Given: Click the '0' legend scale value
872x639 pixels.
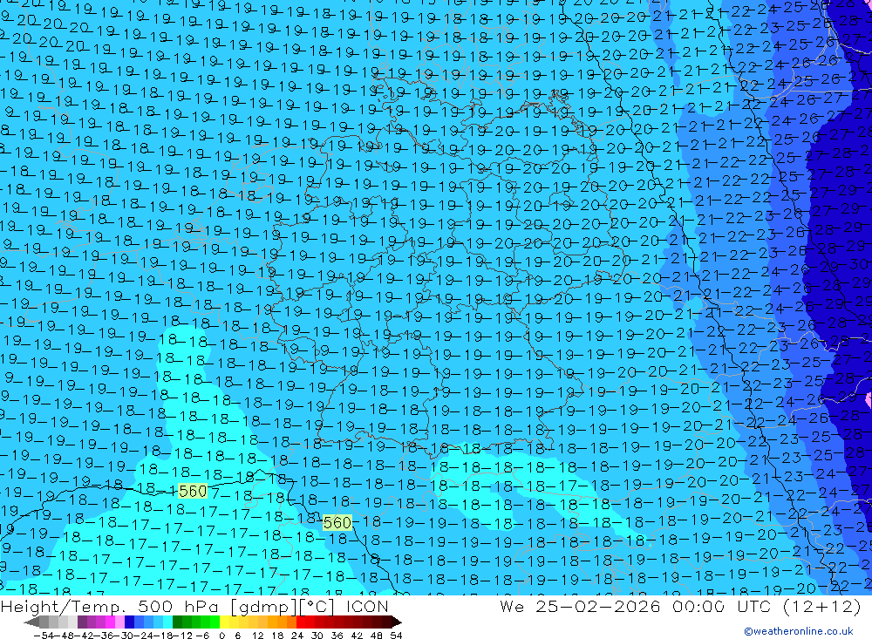Looking at the screenshot, I should 221,636.
